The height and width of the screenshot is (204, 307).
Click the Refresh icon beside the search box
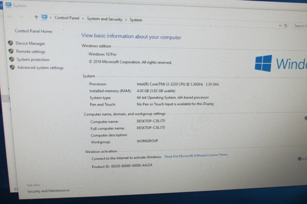pos(286,26)
